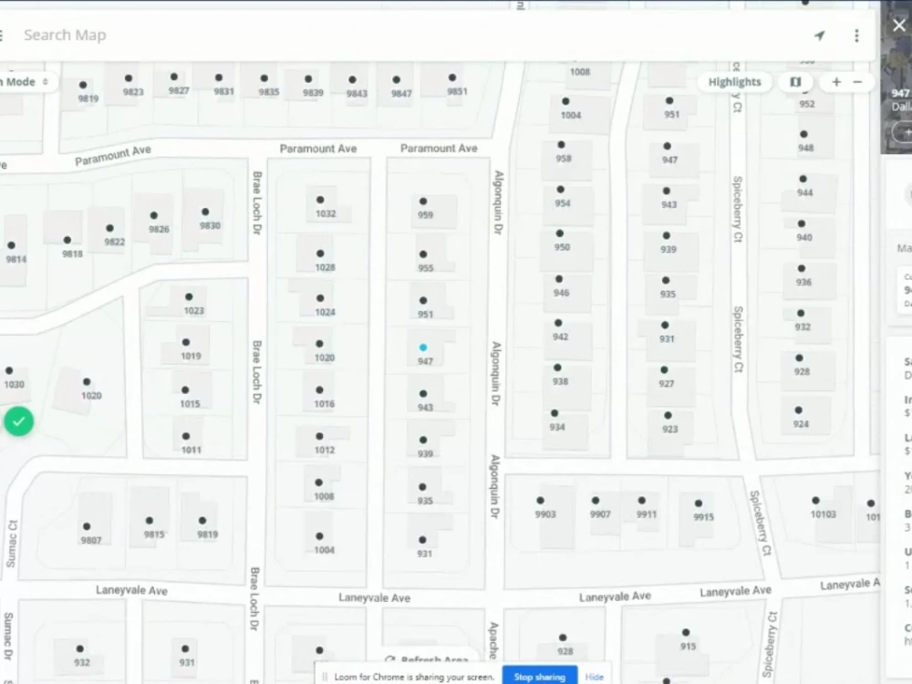Select the property pin labeled 915
Image resolution: width=912 pixels, height=684 pixels.
tap(687, 632)
